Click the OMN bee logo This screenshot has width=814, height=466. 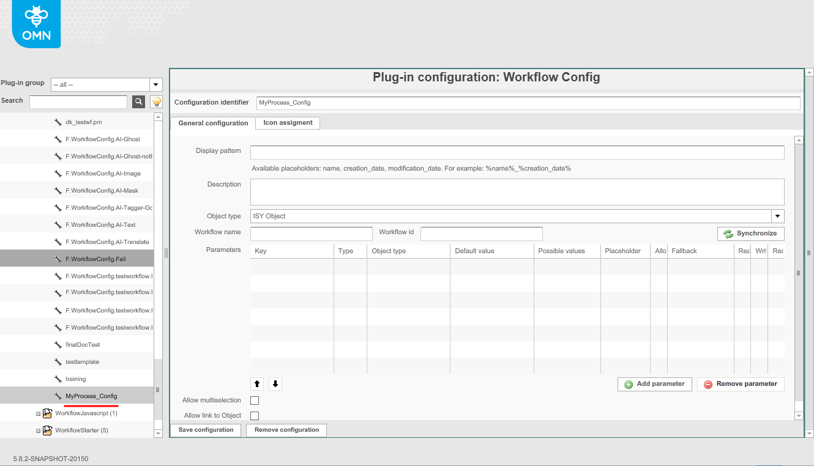[35, 24]
